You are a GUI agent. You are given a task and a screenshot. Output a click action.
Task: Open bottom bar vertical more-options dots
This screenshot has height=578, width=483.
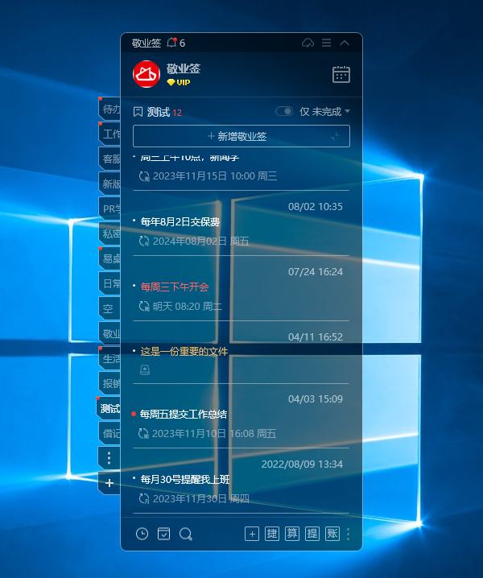coord(349,534)
